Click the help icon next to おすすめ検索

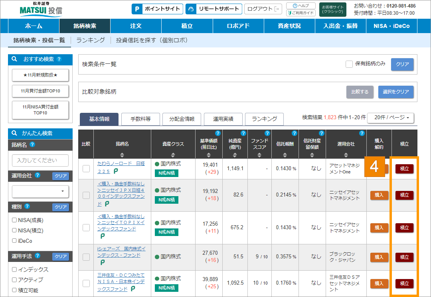click(x=59, y=59)
